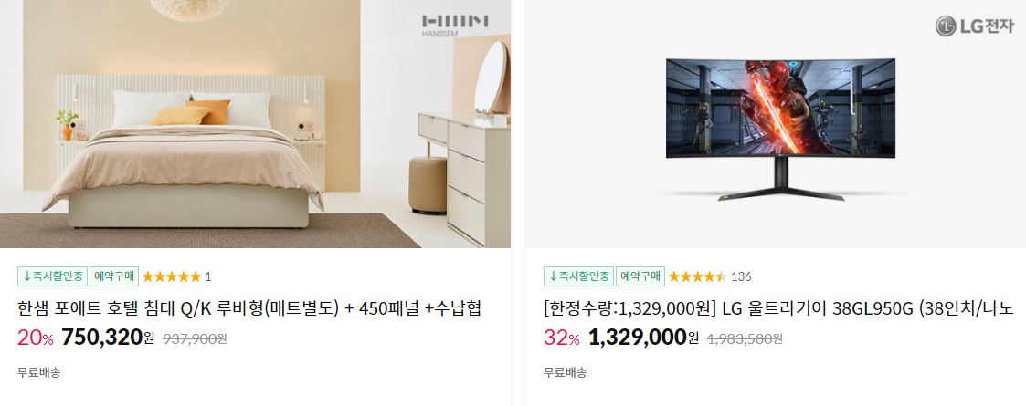Screen dimensions: 1026x406
Task: Click the 예약구매 badge on the bed listing
Action: 114,276
